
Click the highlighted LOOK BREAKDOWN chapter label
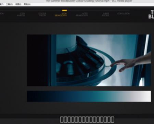click(61, 14)
